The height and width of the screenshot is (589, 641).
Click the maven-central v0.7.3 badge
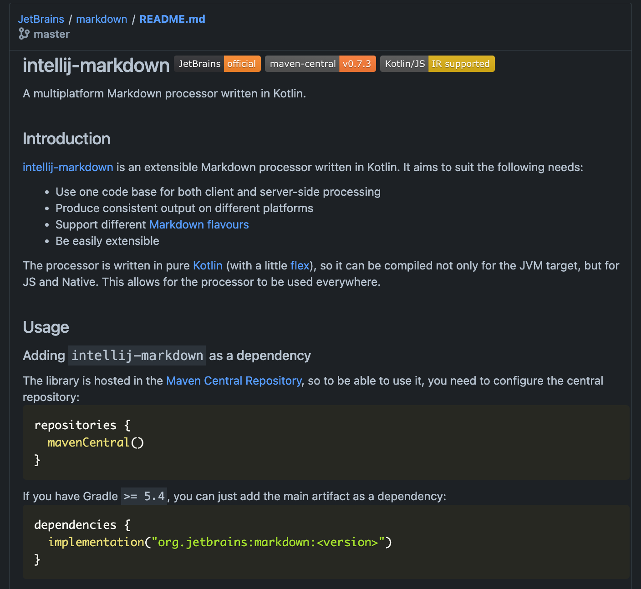tap(320, 64)
